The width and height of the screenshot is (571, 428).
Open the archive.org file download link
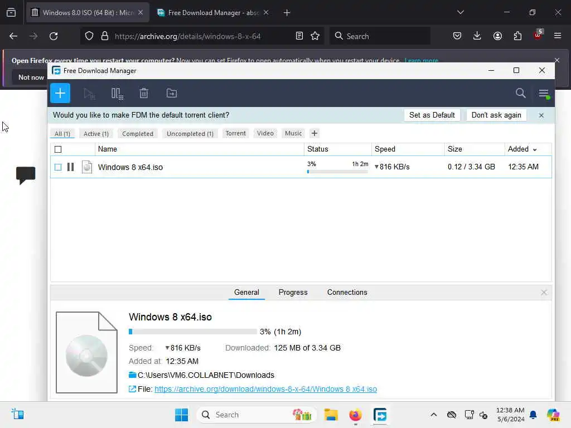tap(265, 389)
